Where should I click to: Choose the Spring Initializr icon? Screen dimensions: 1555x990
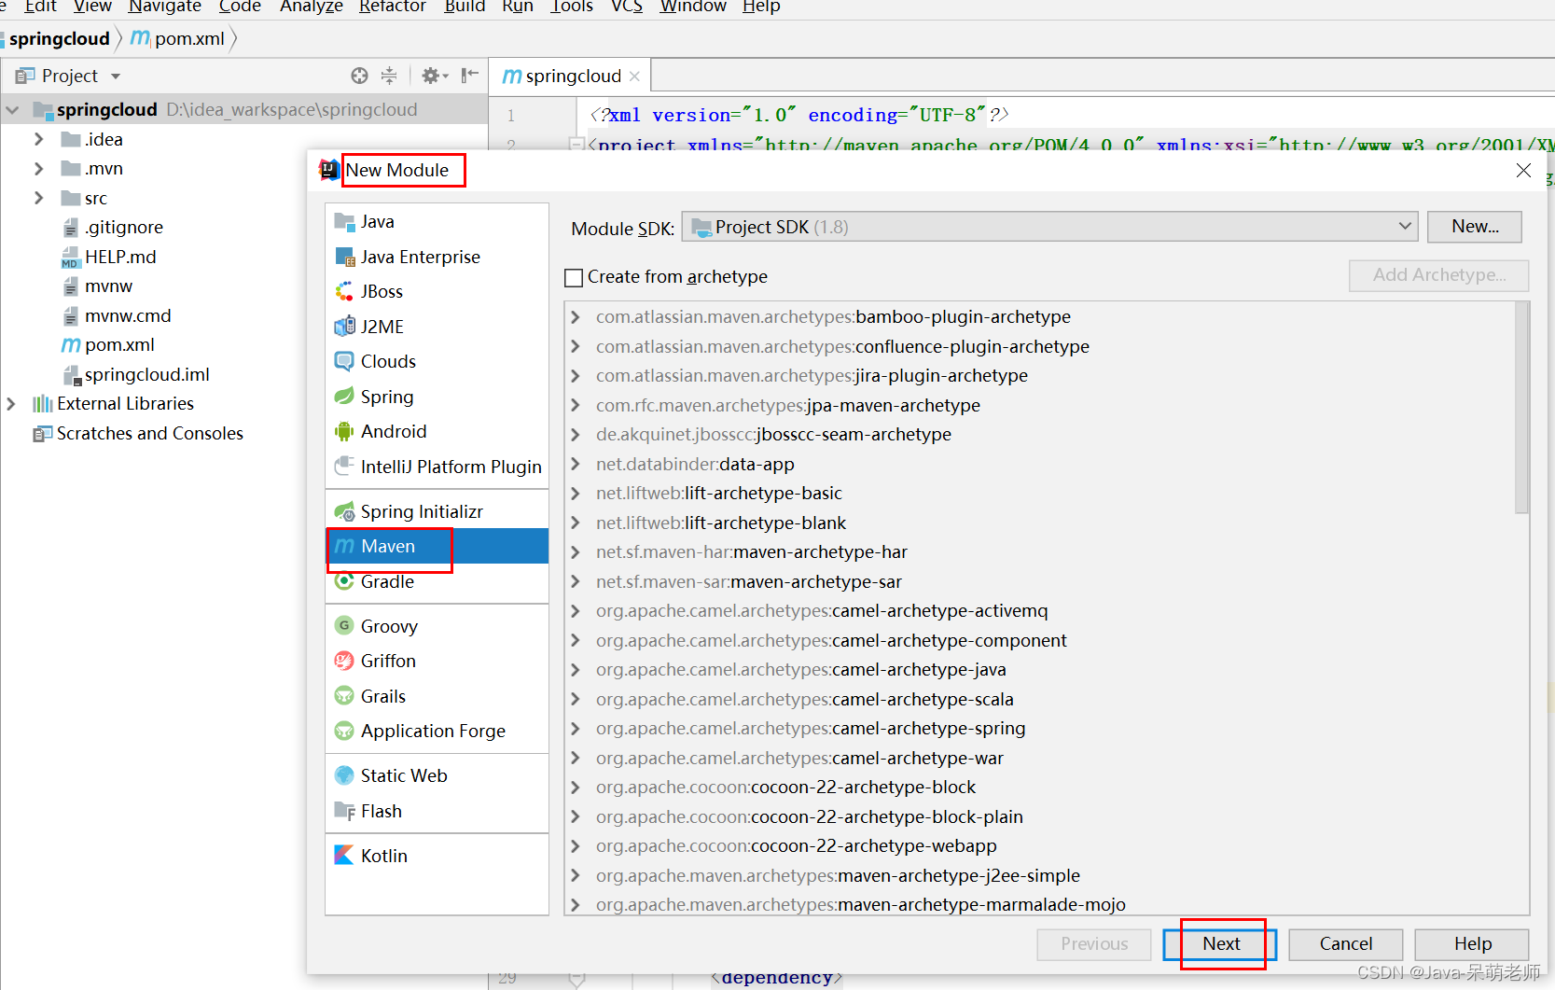coord(344,511)
